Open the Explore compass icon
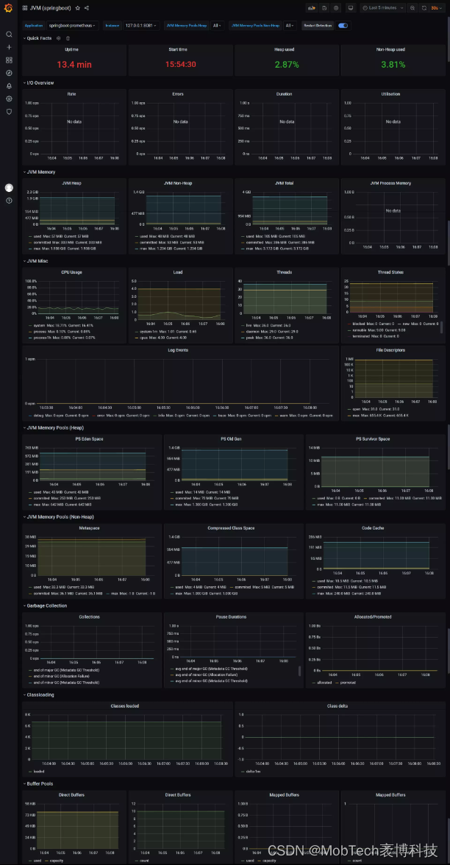Screen dimensions: 450x865 click(9, 73)
